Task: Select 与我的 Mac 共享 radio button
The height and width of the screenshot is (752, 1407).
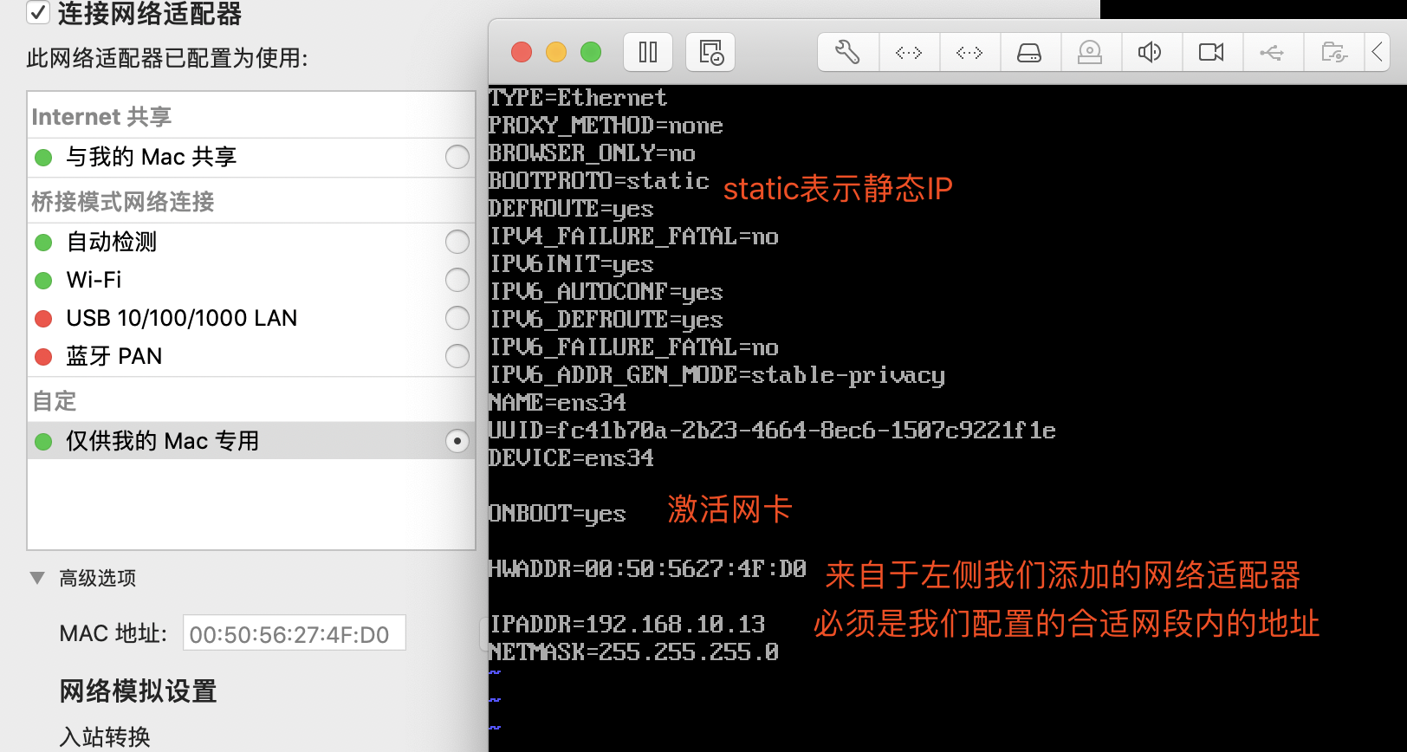Action: click(457, 157)
